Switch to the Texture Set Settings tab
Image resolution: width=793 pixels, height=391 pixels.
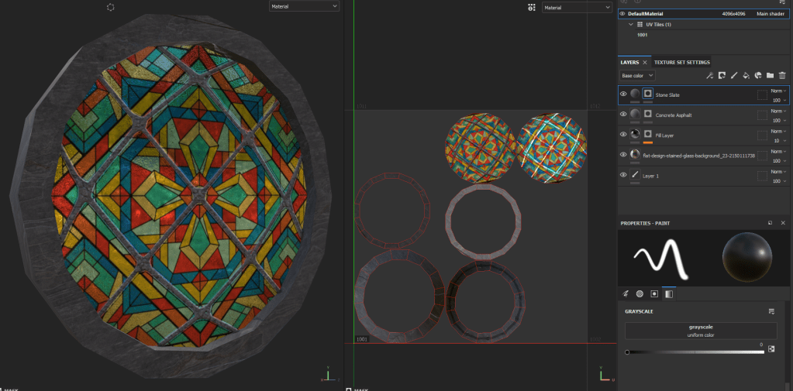point(681,62)
